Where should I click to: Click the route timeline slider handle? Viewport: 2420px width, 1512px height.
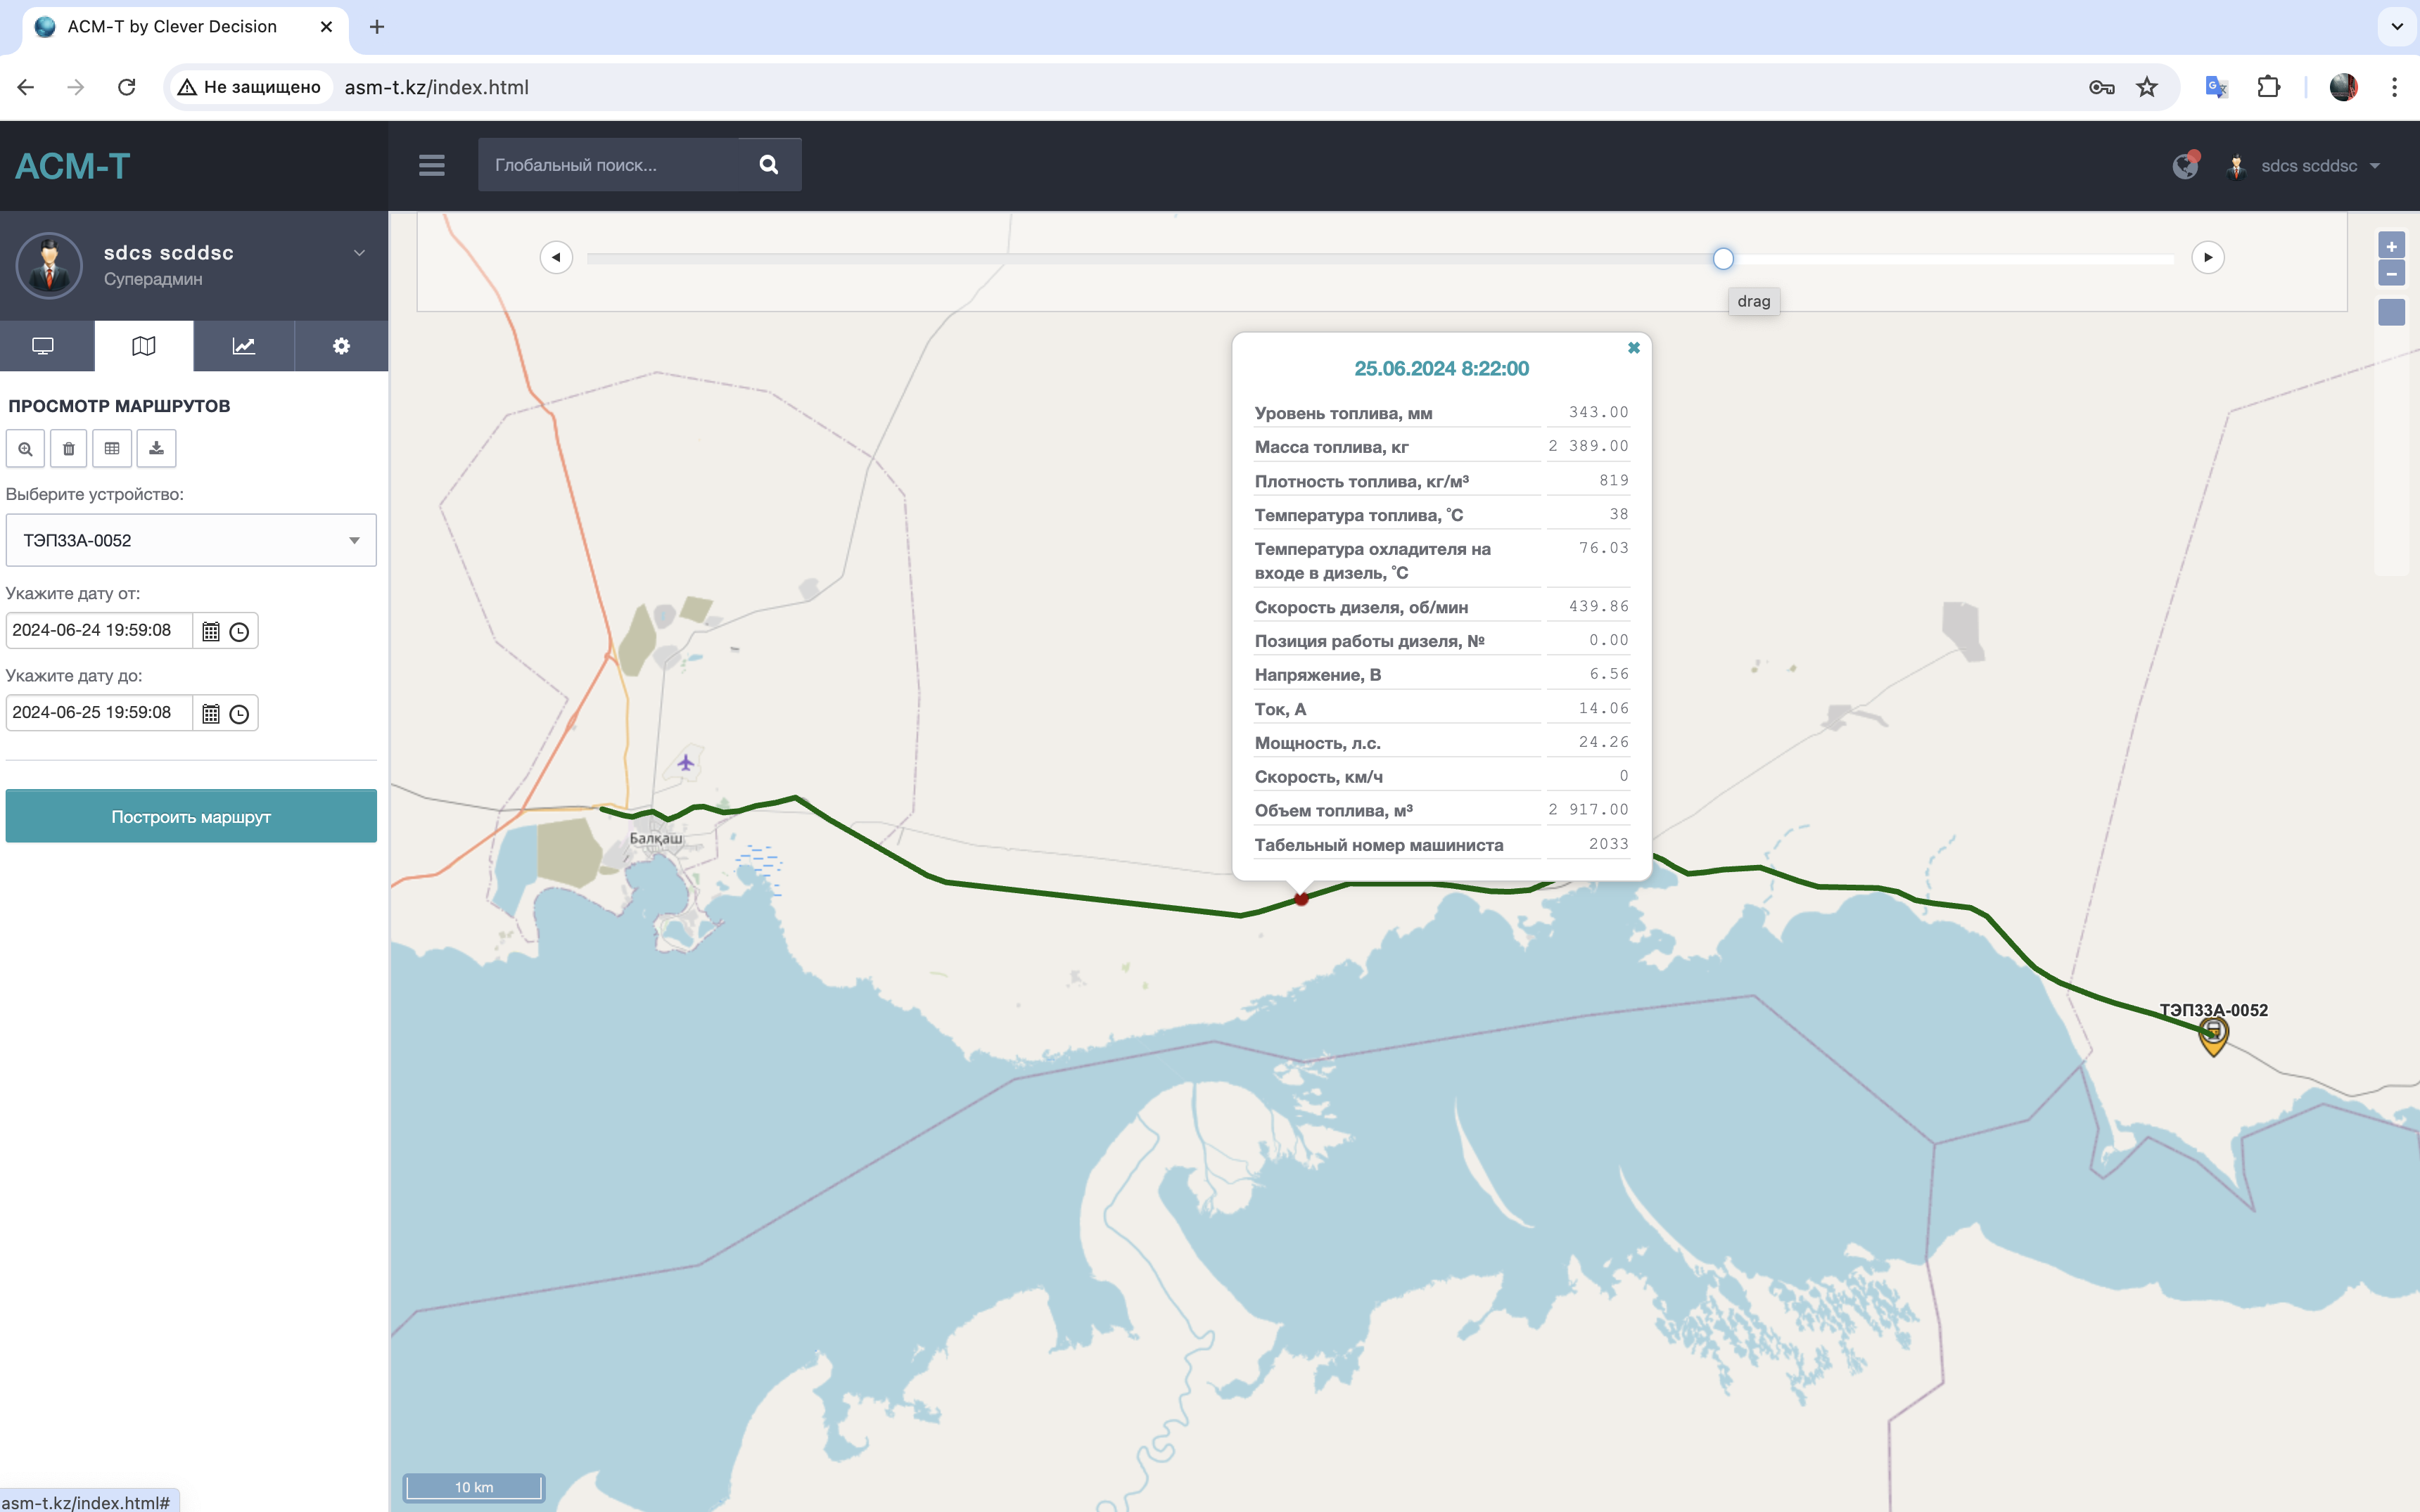(x=1722, y=259)
